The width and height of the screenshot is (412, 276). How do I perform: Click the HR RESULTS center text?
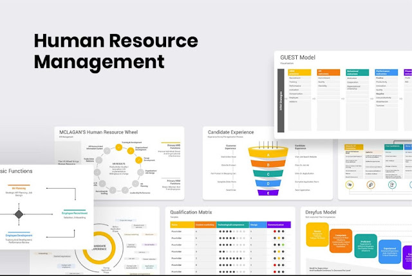tap(118, 164)
